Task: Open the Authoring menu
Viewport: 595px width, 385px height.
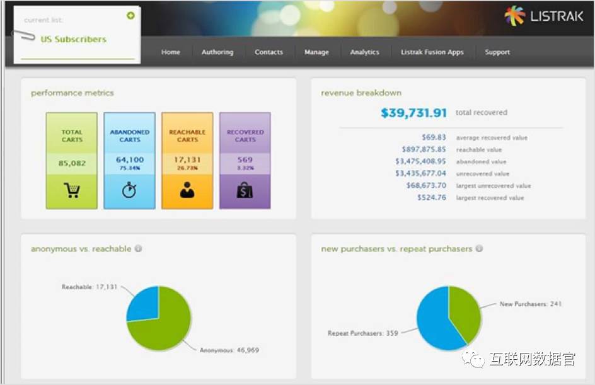Action: [x=217, y=52]
